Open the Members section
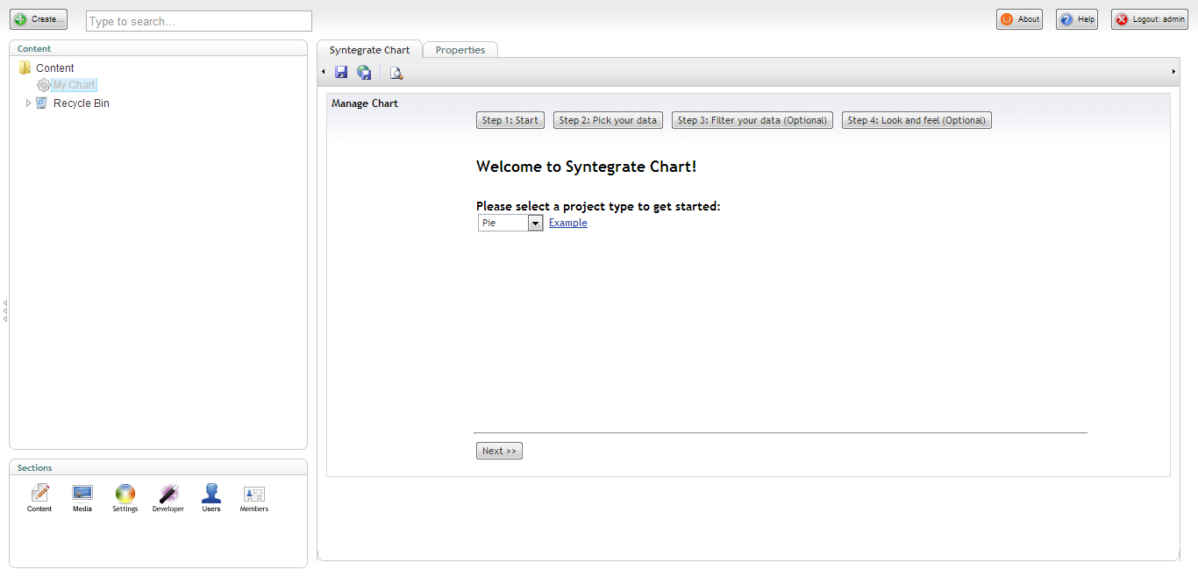The image size is (1198, 584). tap(254, 497)
